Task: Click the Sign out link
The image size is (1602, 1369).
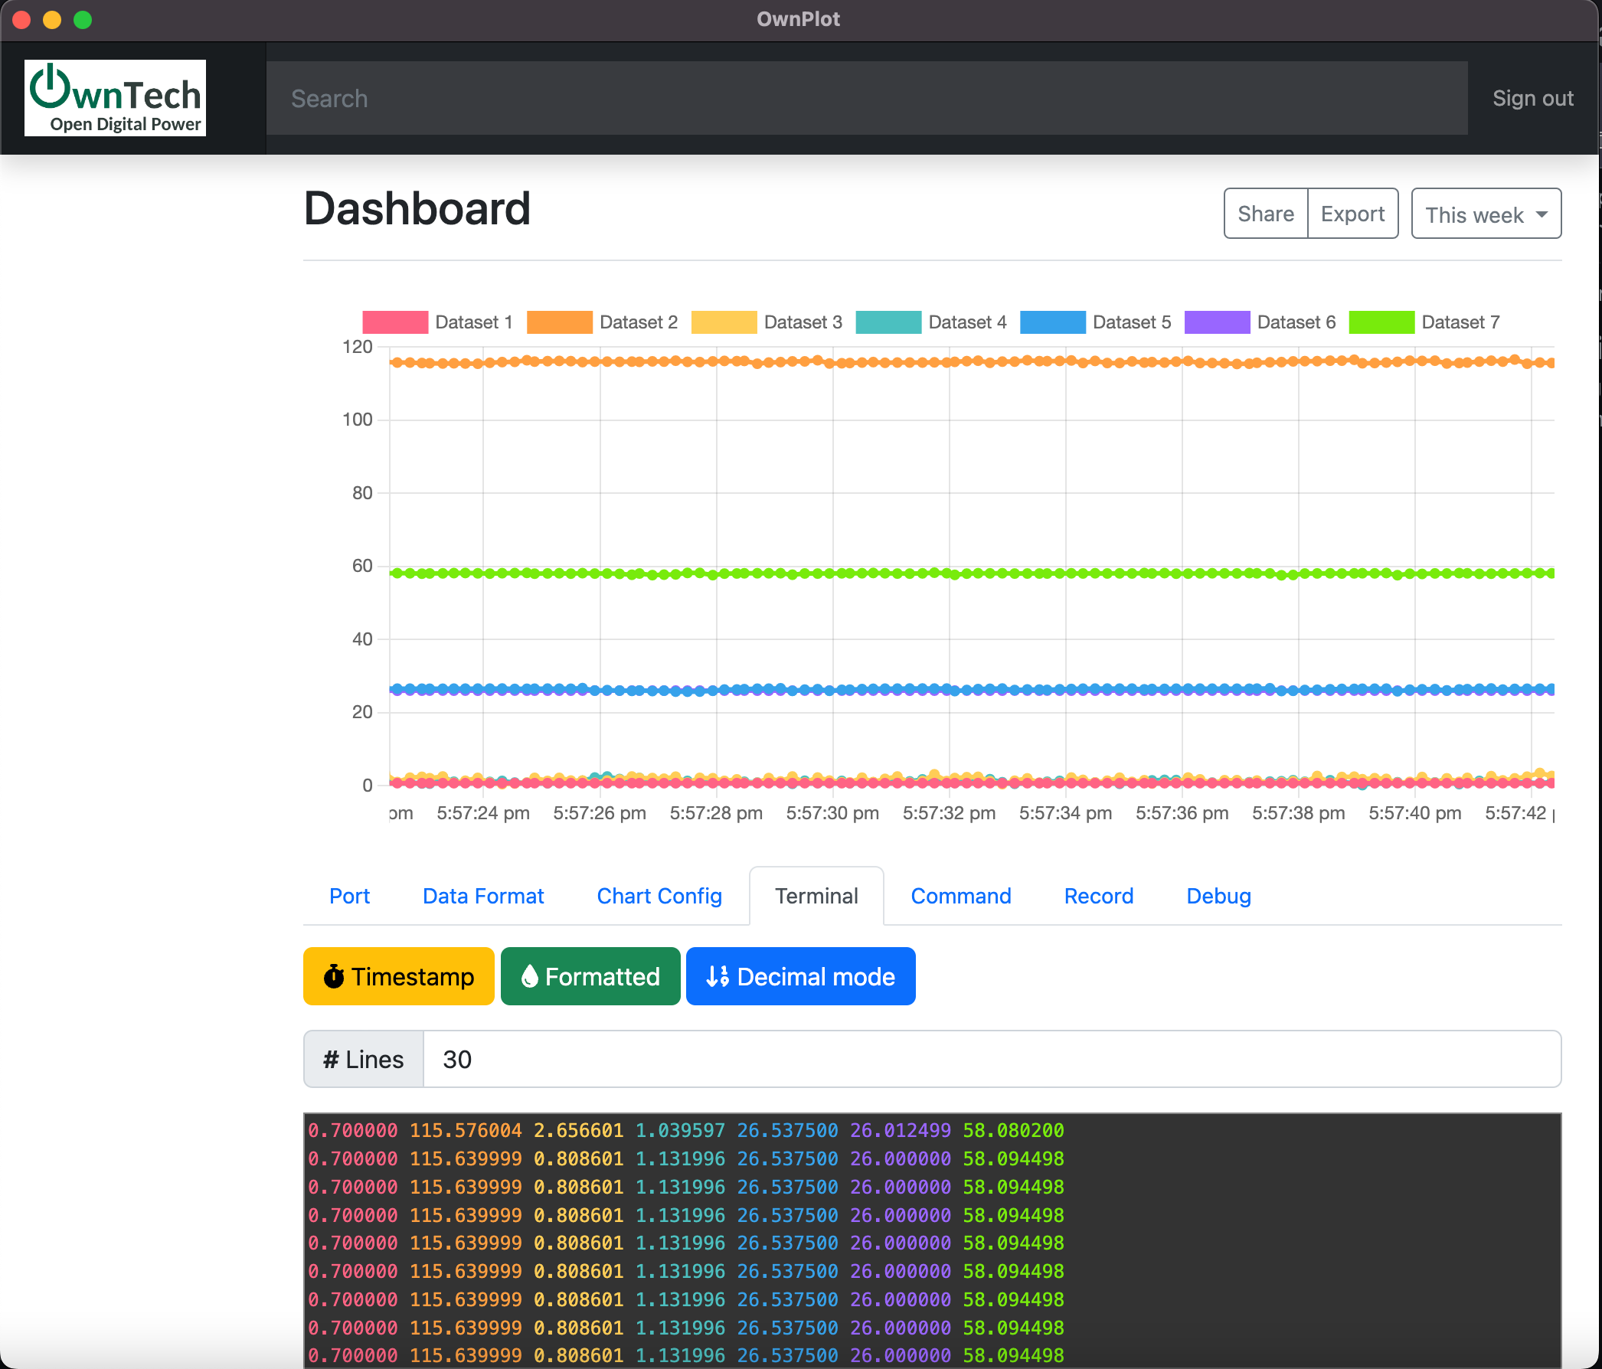Action: [x=1532, y=98]
